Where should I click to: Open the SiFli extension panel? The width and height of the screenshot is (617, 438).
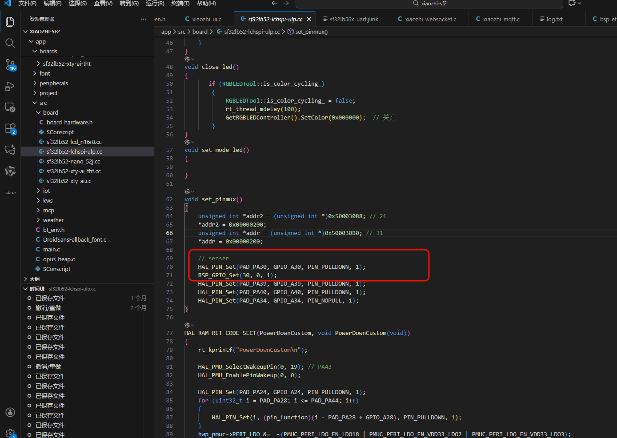point(10,192)
